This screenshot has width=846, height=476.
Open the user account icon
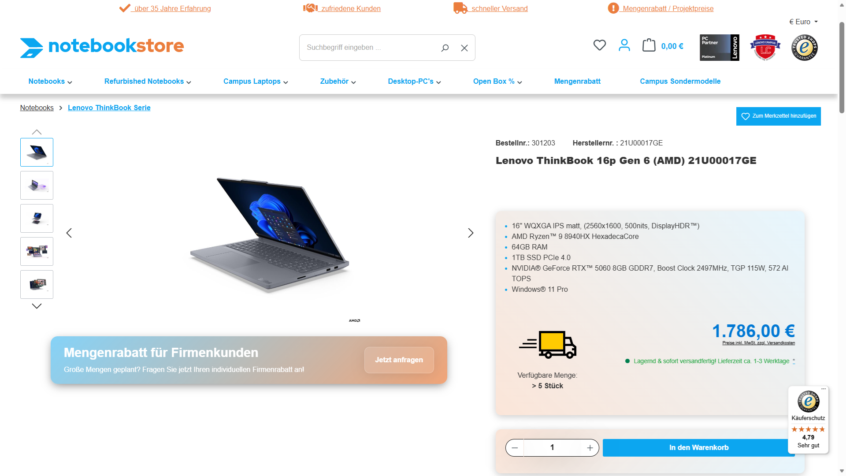(624, 45)
